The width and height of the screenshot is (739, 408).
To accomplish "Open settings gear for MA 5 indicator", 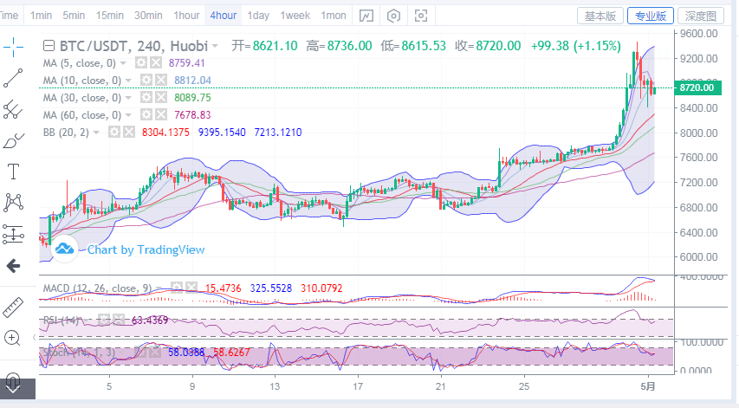I will coord(143,63).
